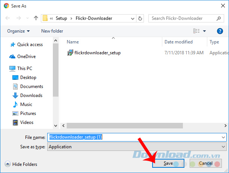This screenshot has height=173, width=229.
Task: Select the Flickr-Downloader breadcrumb
Action: coord(94,18)
